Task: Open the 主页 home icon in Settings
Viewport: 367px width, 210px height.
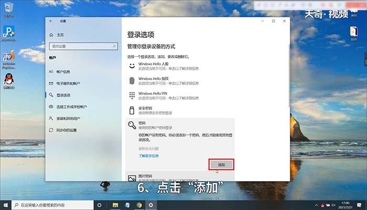Action: tap(51, 35)
